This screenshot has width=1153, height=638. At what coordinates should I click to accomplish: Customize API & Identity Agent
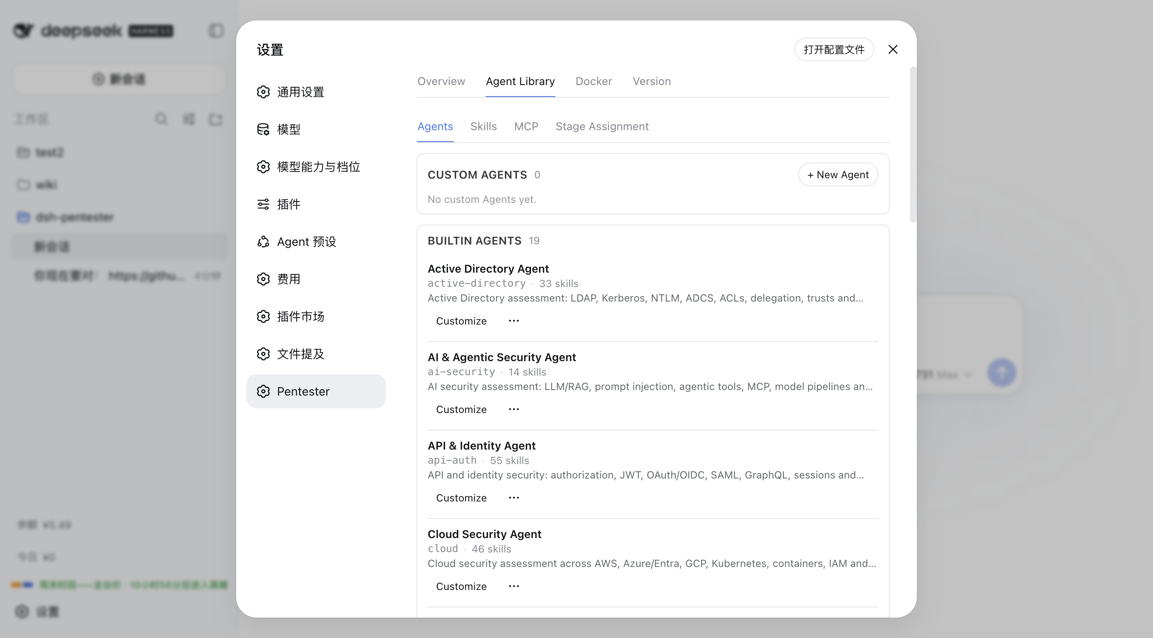[461, 498]
